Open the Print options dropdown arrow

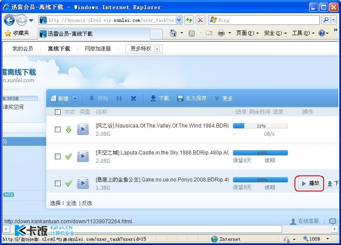[x=230, y=33]
